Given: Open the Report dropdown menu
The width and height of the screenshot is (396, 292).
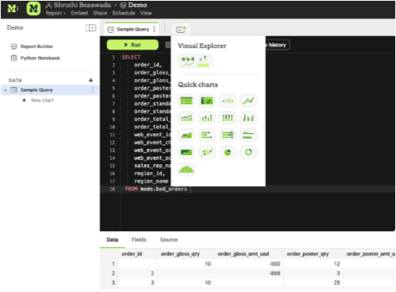Looking at the screenshot, I should [x=55, y=13].
